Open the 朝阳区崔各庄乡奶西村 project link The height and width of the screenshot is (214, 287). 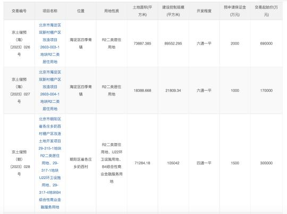click(50, 163)
